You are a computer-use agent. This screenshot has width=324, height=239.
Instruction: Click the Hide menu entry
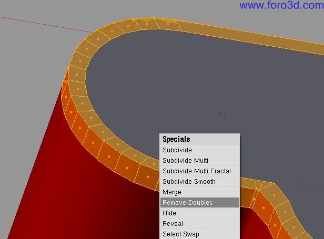[200, 213]
